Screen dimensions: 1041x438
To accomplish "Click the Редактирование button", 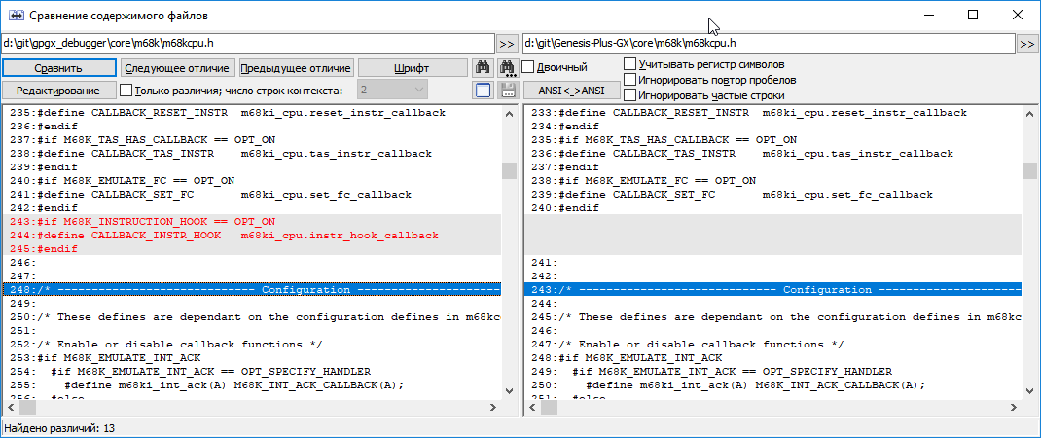I will coord(58,90).
